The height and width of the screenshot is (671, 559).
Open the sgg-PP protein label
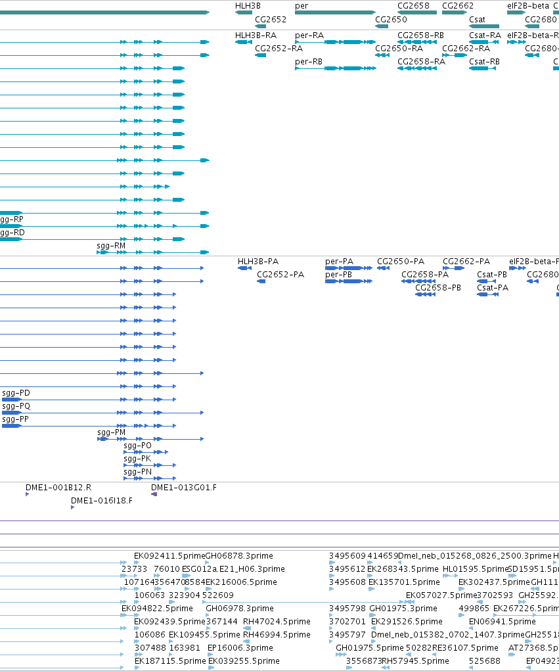(x=15, y=419)
